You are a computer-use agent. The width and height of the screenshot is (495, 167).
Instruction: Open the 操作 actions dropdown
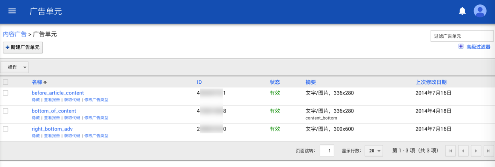[15, 67]
